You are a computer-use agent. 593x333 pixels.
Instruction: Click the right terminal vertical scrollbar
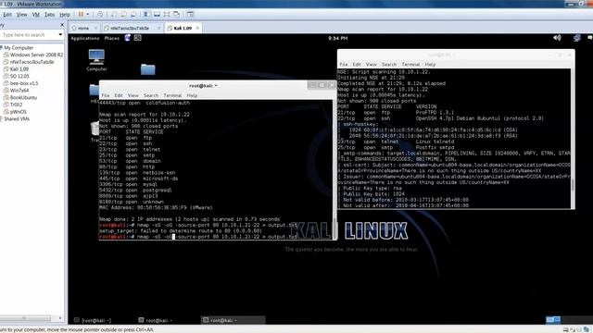[x=573, y=138]
